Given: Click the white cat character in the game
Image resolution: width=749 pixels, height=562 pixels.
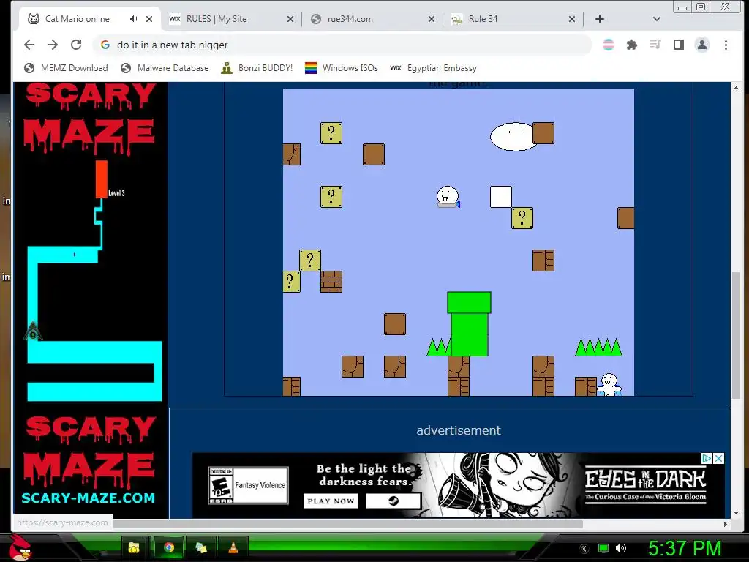Looking at the screenshot, I should [x=448, y=196].
